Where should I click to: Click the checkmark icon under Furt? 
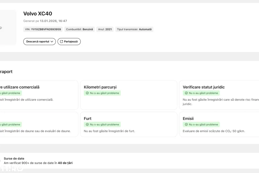pos(87,125)
